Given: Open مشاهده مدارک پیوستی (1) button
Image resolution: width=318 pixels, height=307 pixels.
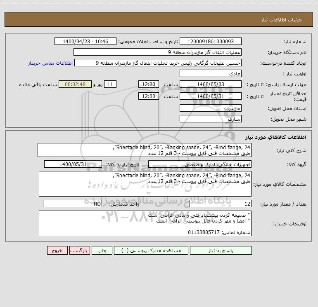Looking at the screenshot, I should [151, 251].
